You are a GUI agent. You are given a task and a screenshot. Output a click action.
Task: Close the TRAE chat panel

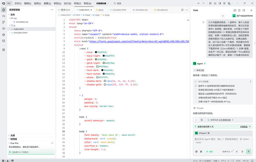(x=251, y=10)
